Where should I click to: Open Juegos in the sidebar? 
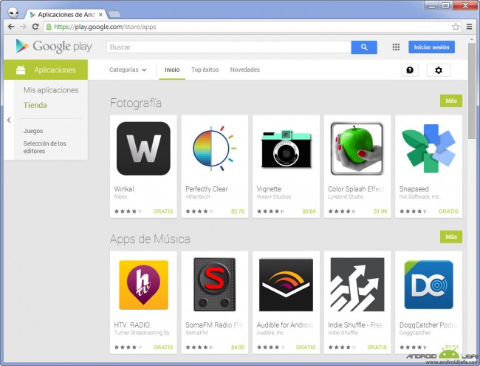pyautogui.click(x=33, y=131)
